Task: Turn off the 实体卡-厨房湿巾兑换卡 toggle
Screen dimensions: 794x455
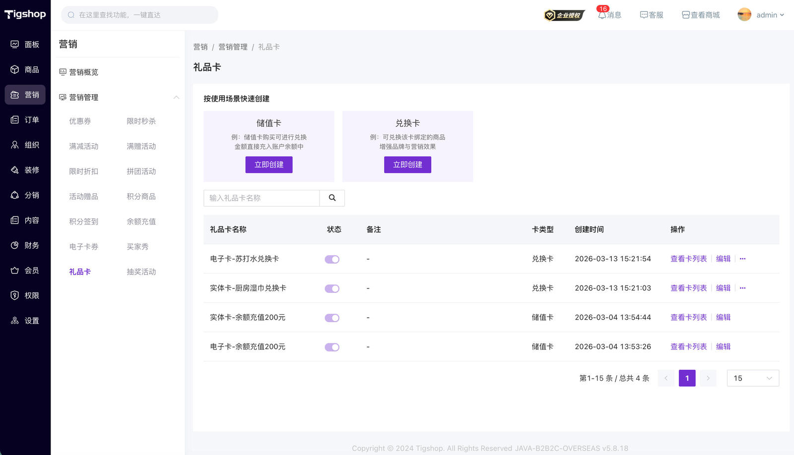Action: pos(332,288)
